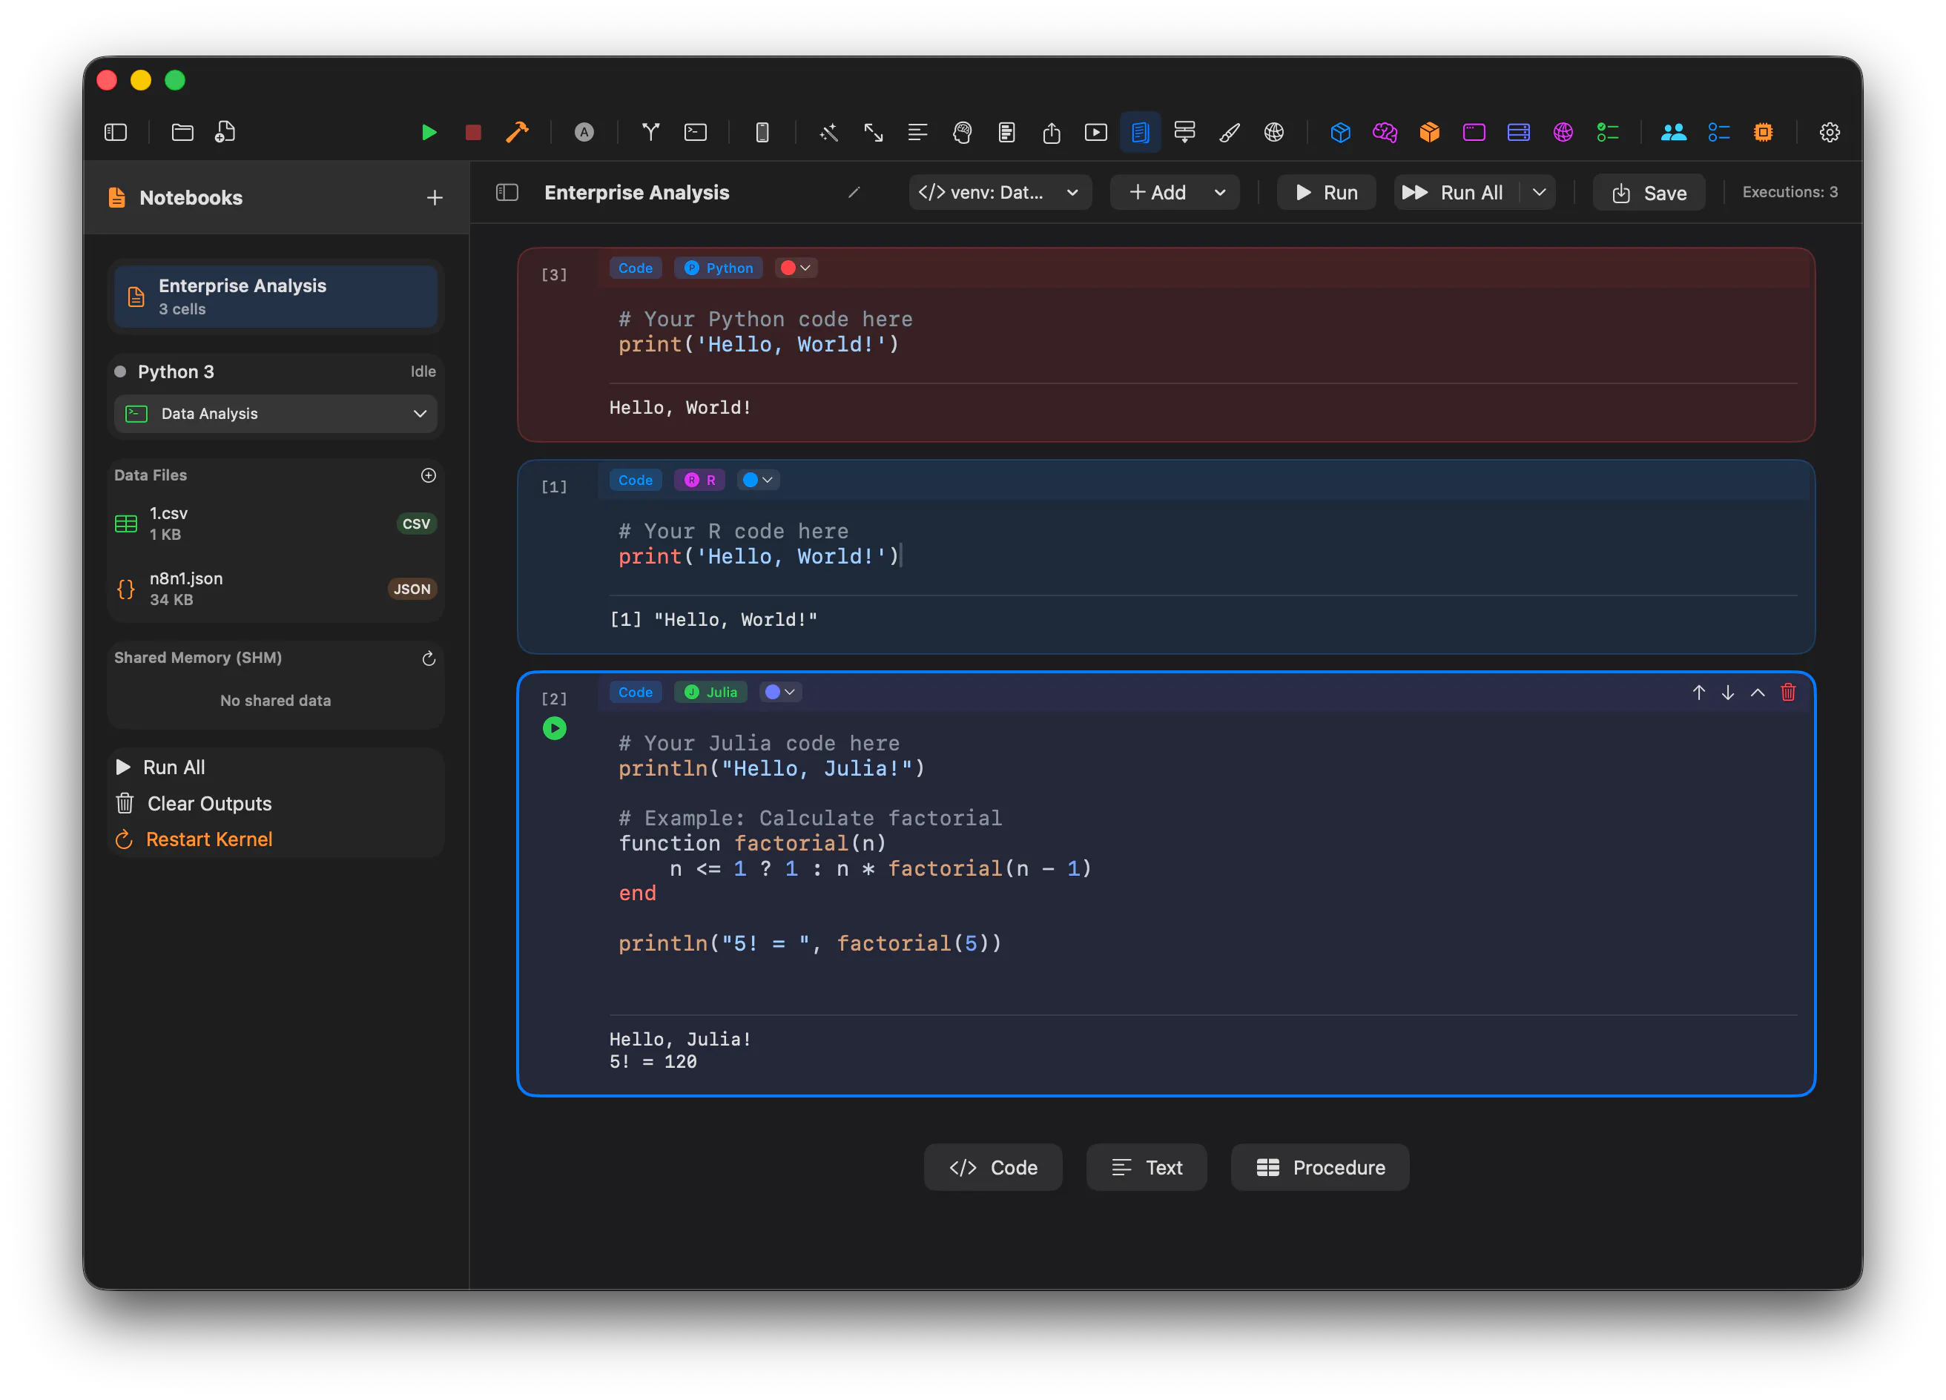Click the blue cube icon in toolbar
1946x1400 pixels.
(1340, 132)
